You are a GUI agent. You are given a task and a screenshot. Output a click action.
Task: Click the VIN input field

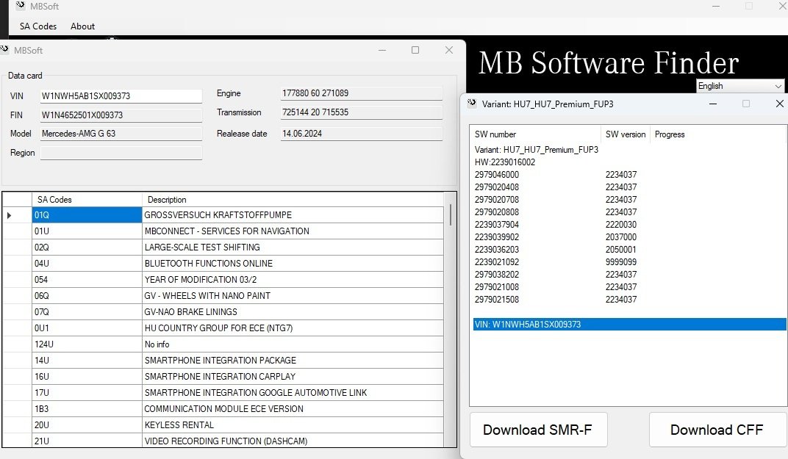[121, 96]
